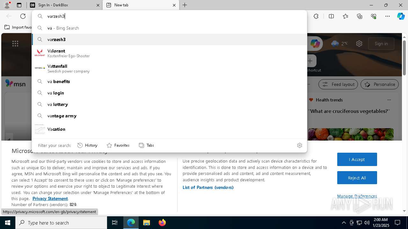Toggle the Split screen icon
This screenshot has height=229, width=408.
(331, 16)
